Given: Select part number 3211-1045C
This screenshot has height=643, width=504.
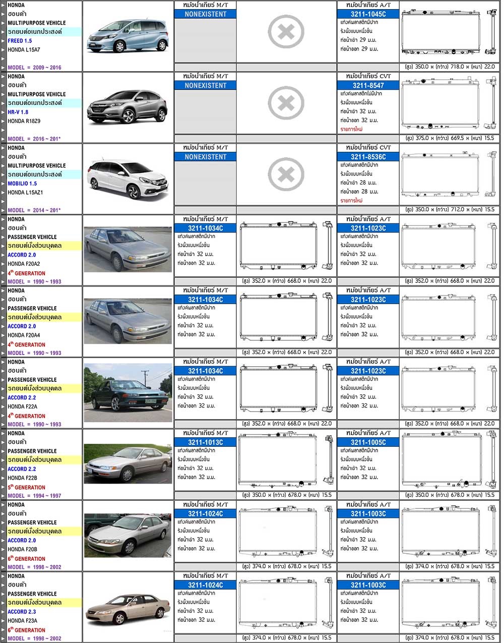Looking at the screenshot, I should click(x=368, y=14).
